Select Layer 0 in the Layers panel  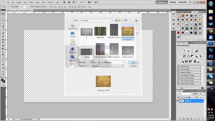(191, 101)
